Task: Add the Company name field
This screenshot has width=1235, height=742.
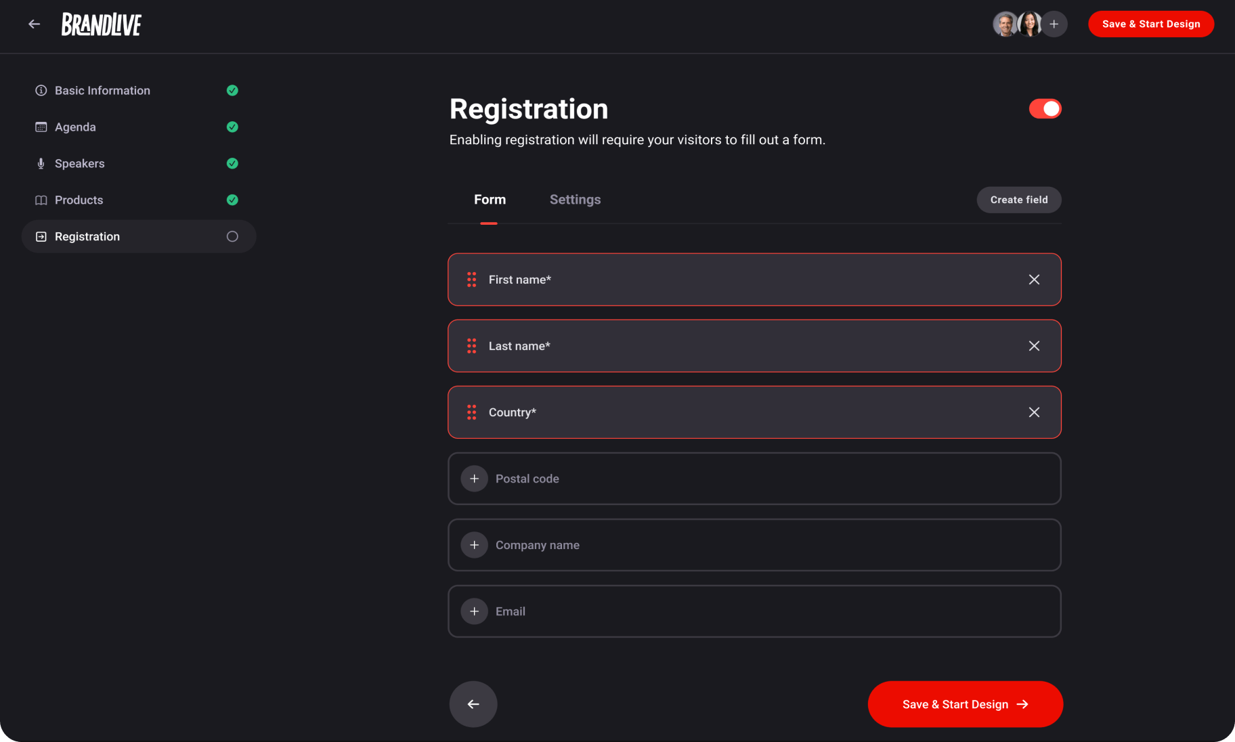Action: point(475,545)
